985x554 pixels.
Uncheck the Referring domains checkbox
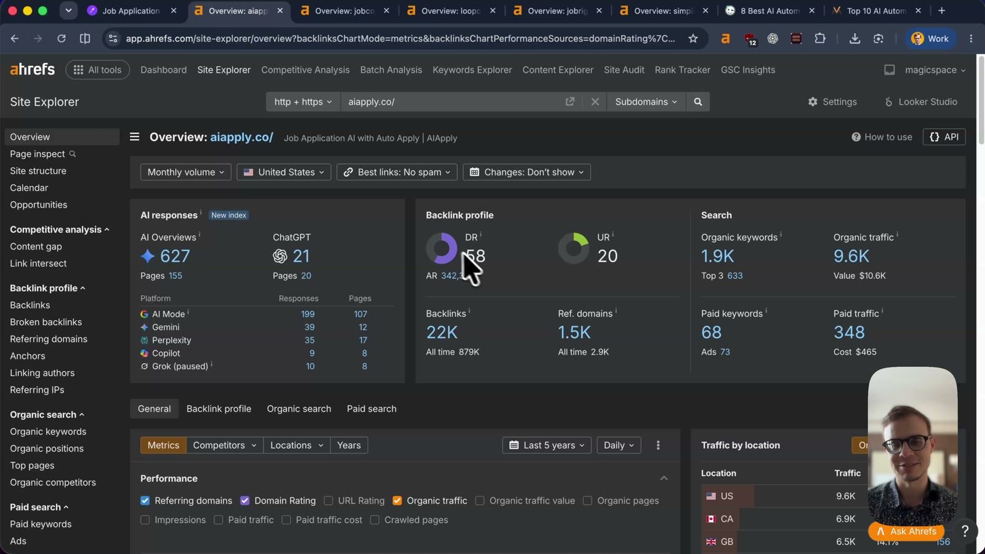[145, 500]
